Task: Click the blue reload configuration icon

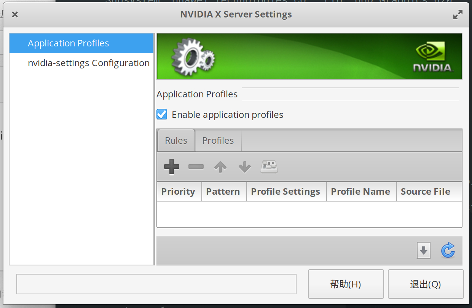Action: 448,251
